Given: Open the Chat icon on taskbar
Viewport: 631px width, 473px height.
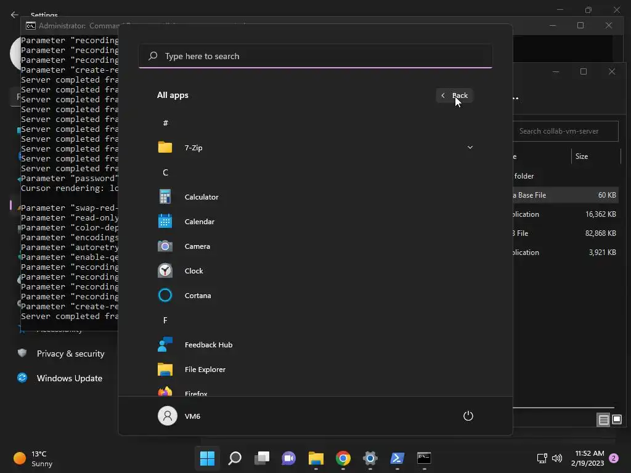Looking at the screenshot, I should pyautogui.click(x=288, y=458).
